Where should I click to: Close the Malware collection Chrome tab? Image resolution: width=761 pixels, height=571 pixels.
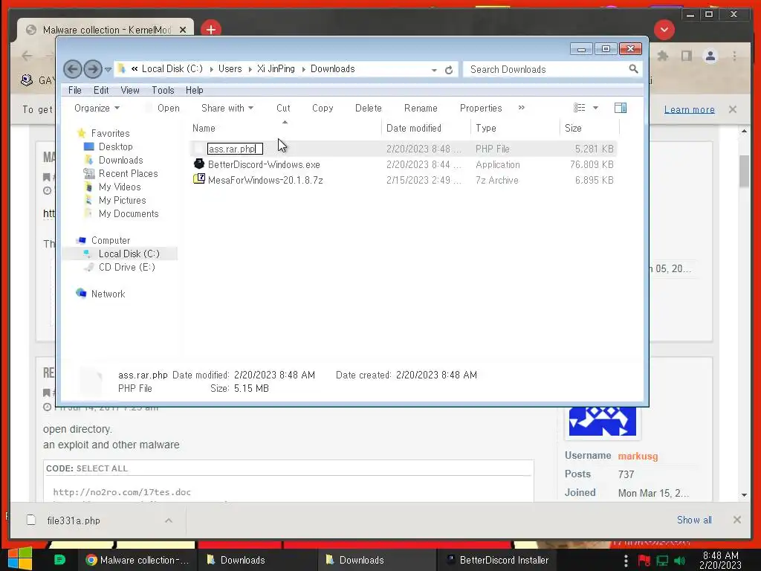183,30
